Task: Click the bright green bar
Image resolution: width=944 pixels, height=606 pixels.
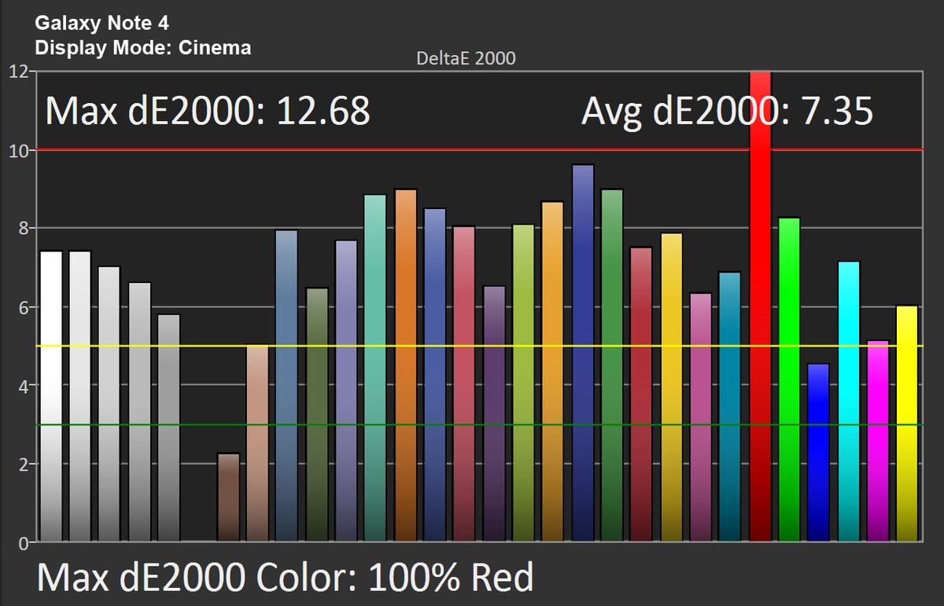Action: tap(790, 380)
